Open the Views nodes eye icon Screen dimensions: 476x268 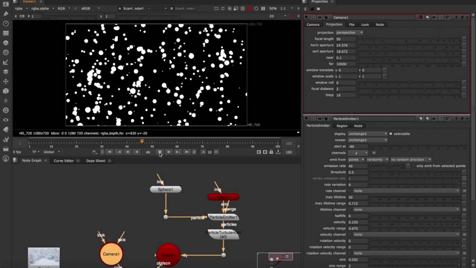pos(6,120)
